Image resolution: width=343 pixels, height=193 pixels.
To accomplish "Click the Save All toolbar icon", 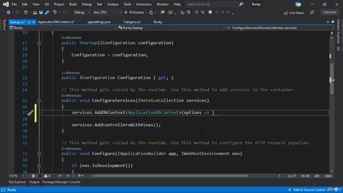I will (x=47, y=12).
